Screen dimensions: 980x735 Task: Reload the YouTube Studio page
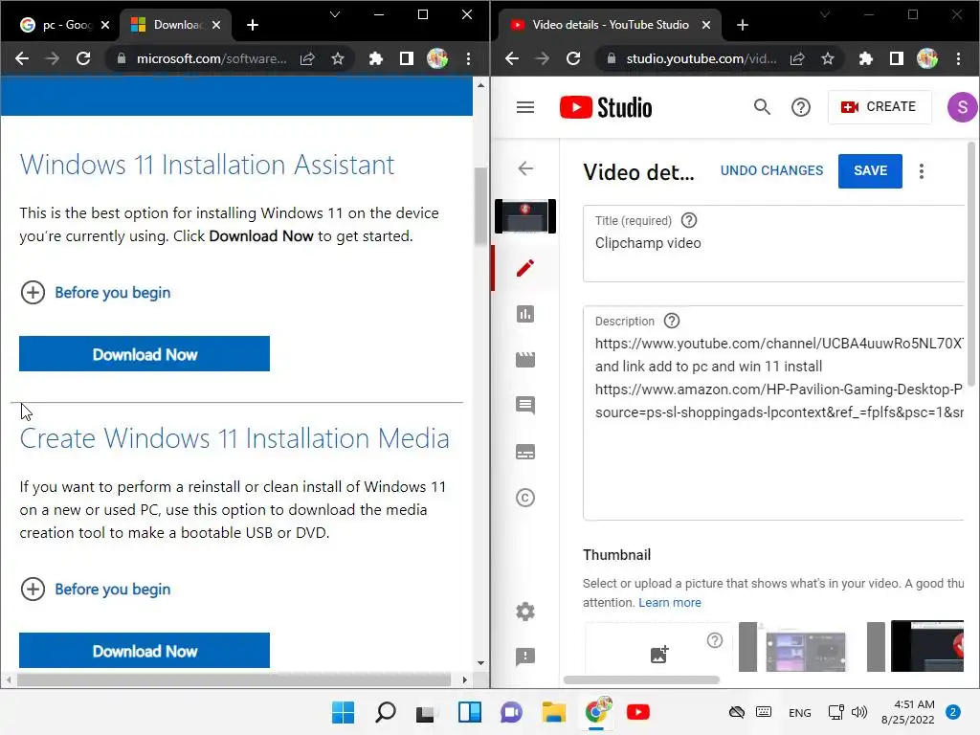click(x=573, y=58)
